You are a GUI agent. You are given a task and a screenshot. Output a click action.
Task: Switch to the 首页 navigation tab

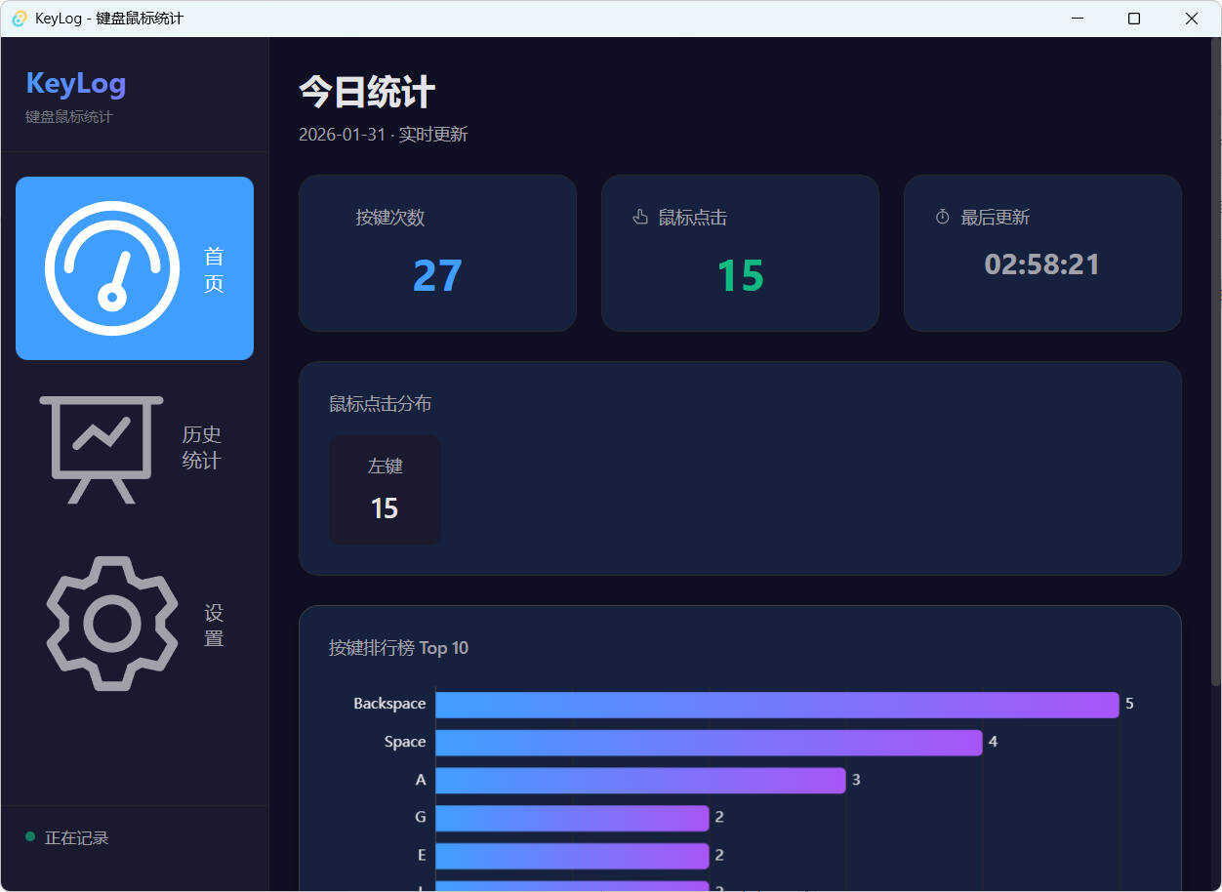point(134,266)
